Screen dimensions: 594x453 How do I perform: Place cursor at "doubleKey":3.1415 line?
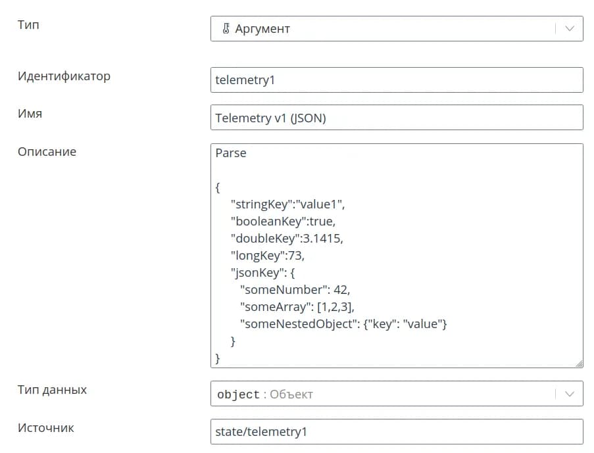[x=286, y=239]
